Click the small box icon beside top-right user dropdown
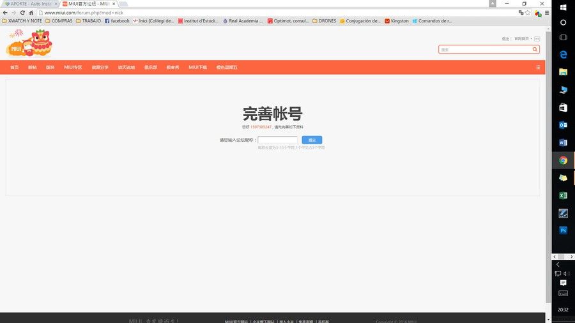The width and height of the screenshot is (575, 323). (537, 39)
